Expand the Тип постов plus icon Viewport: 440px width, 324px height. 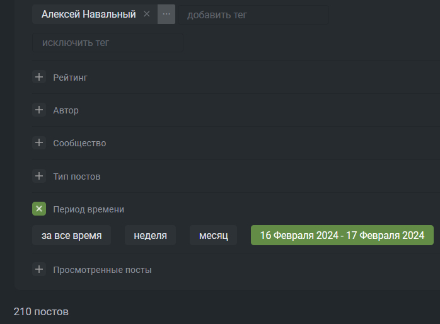point(39,176)
